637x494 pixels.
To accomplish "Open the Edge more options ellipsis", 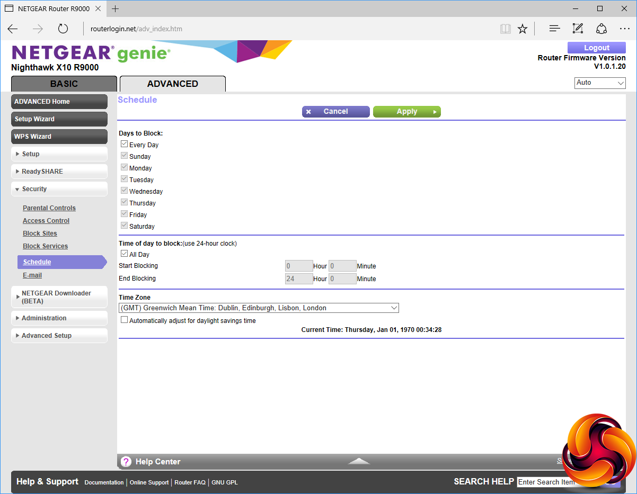I will (624, 29).
